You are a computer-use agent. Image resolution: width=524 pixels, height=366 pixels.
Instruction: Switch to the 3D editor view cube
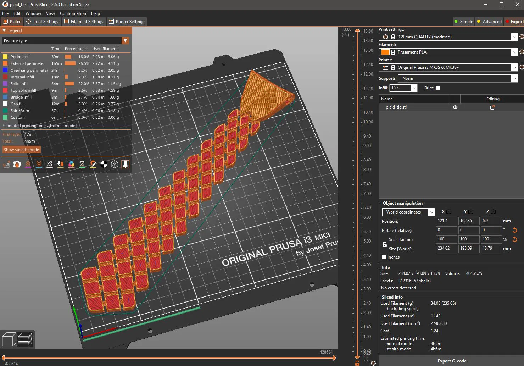tap(9, 339)
